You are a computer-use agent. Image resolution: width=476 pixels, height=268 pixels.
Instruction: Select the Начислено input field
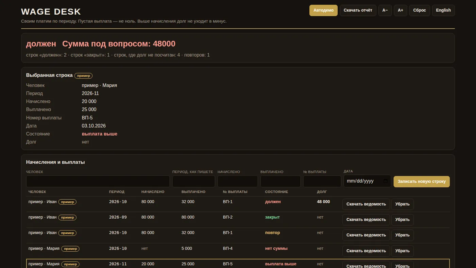coord(238,181)
